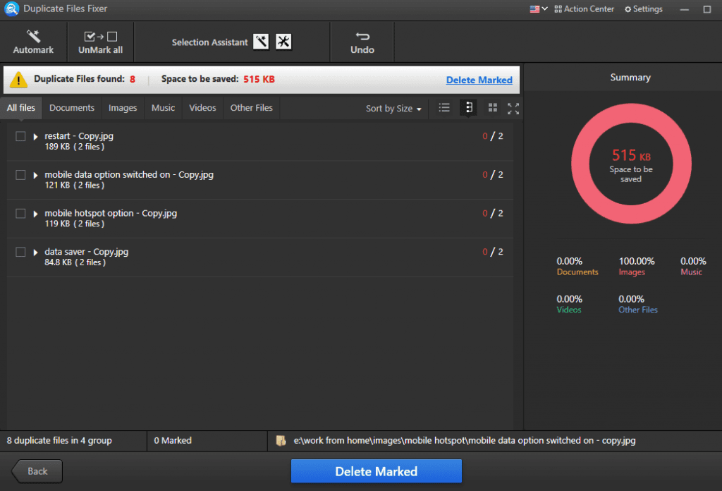Select the All files tab
This screenshot has height=491, width=722.
click(20, 108)
